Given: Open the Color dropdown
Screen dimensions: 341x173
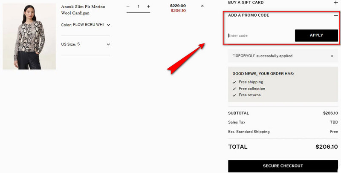Looking at the screenshot, I should 108,25.
